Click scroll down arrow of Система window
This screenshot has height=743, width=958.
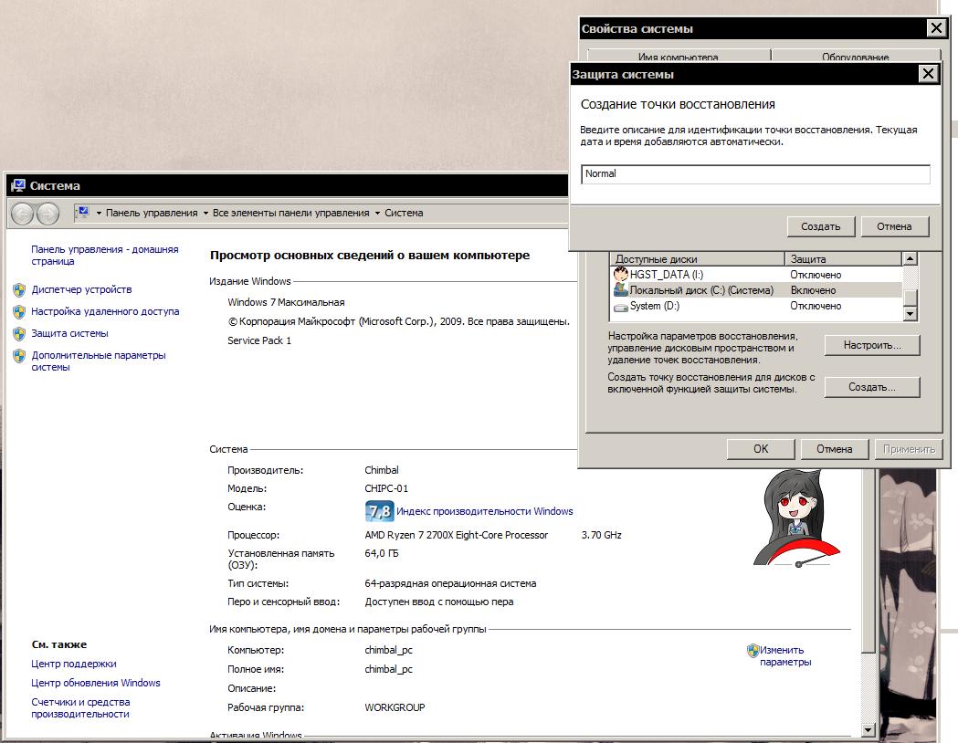coord(869,729)
